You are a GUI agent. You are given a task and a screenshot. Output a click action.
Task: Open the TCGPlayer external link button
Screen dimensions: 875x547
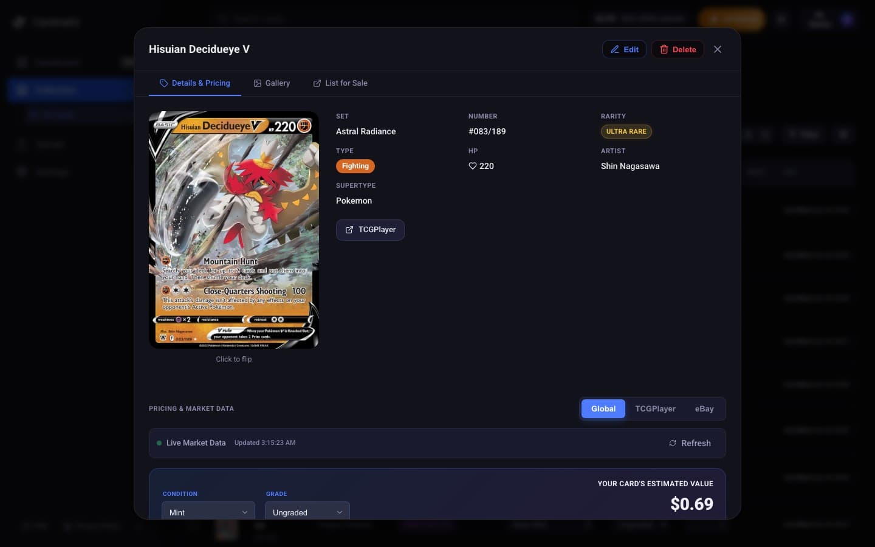tap(370, 230)
